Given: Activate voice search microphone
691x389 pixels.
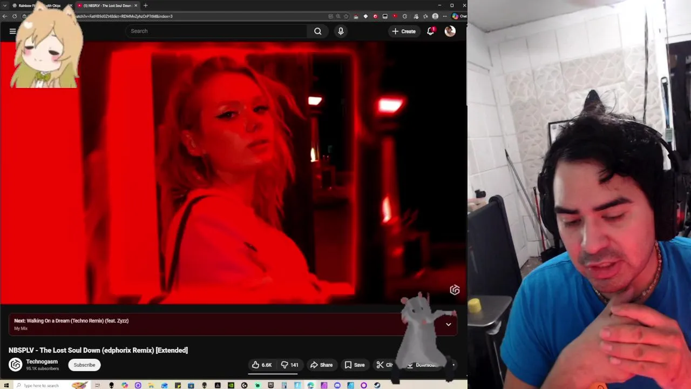Looking at the screenshot, I should [x=341, y=31].
